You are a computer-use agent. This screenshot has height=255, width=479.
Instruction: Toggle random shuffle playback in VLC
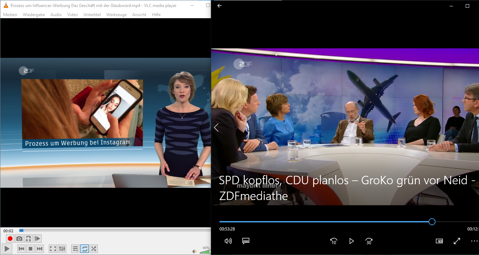(x=94, y=249)
